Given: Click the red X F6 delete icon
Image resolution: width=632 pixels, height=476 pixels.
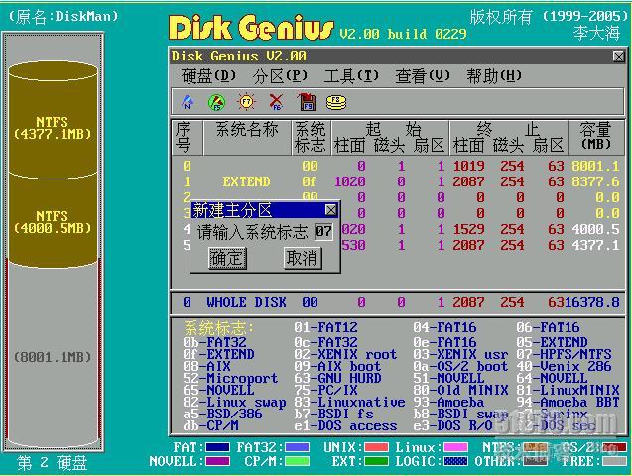Looking at the screenshot, I should (x=277, y=101).
